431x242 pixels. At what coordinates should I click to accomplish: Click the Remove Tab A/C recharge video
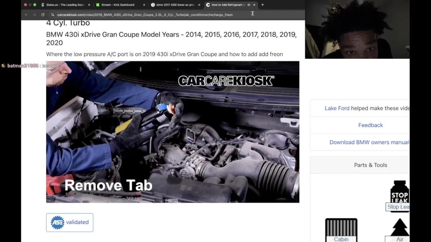tap(172, 132)
